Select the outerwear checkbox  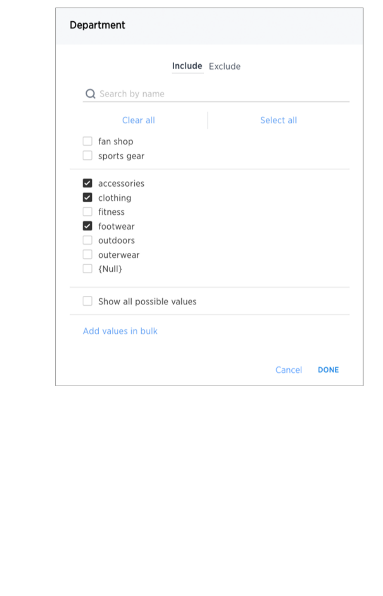[88, 255]
